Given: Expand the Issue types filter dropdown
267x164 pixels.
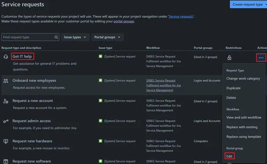Looking at the screenshot, I should (74, 37).
